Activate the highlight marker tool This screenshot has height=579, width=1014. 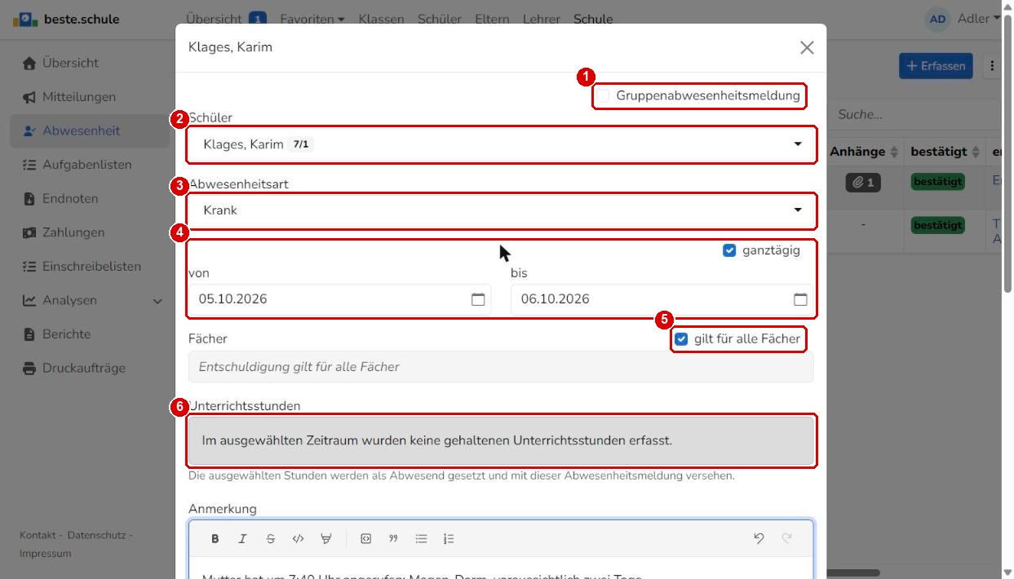tap(325, 538)
